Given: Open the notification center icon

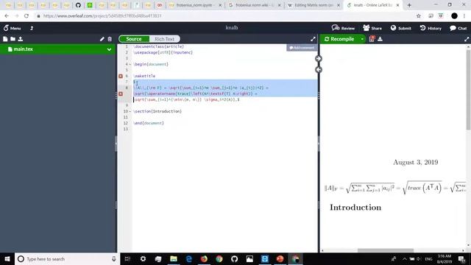Looking at the screenshot, I should coord(461,259).
